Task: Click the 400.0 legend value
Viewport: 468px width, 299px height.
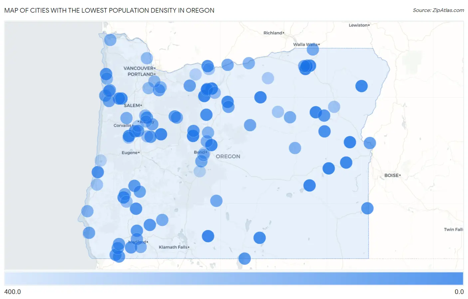Action: pyautogui.click(x=13, y=292)
